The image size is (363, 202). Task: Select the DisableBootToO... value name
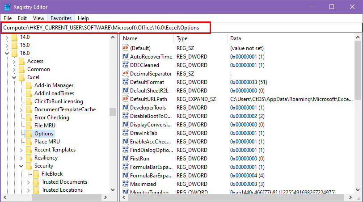pyautogui.click(x=151, y=116)
